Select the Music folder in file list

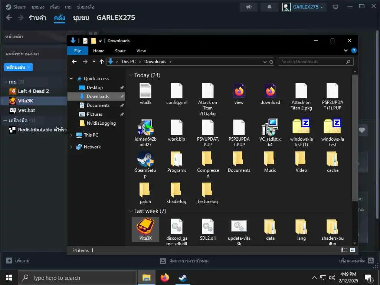click(270, 162)
